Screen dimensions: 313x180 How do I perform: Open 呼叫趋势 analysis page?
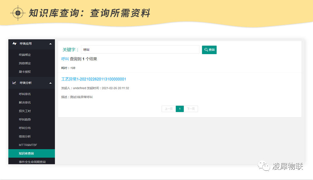coord(25,119)
